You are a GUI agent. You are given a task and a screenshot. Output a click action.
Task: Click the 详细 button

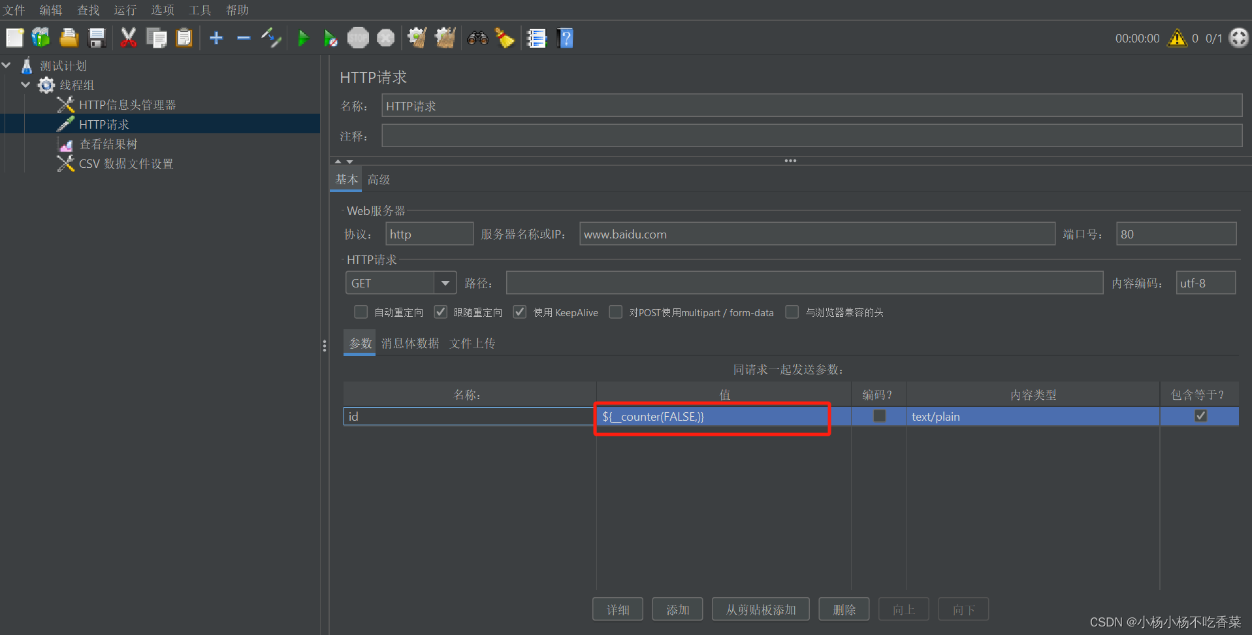618,610
